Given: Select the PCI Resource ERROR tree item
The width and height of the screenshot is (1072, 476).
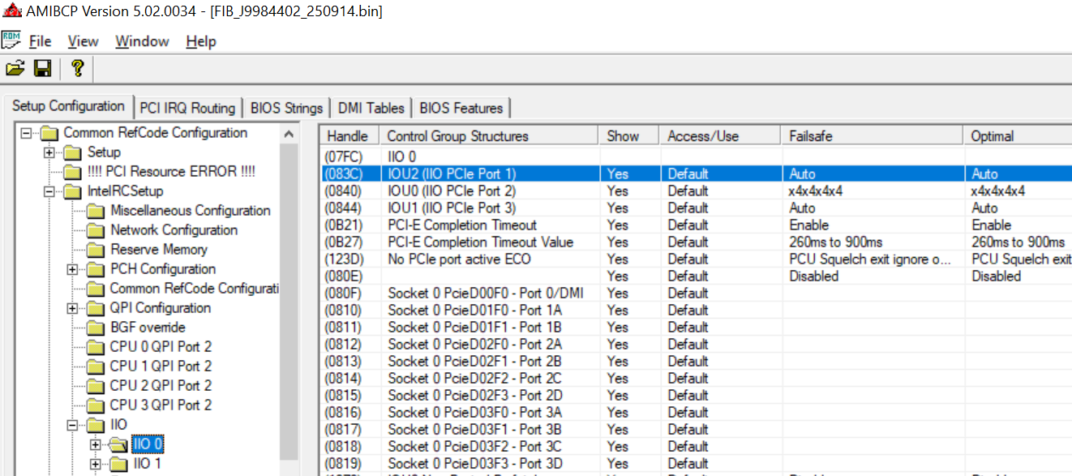Looking at the screenshot, I should click(x=170, y=172).
